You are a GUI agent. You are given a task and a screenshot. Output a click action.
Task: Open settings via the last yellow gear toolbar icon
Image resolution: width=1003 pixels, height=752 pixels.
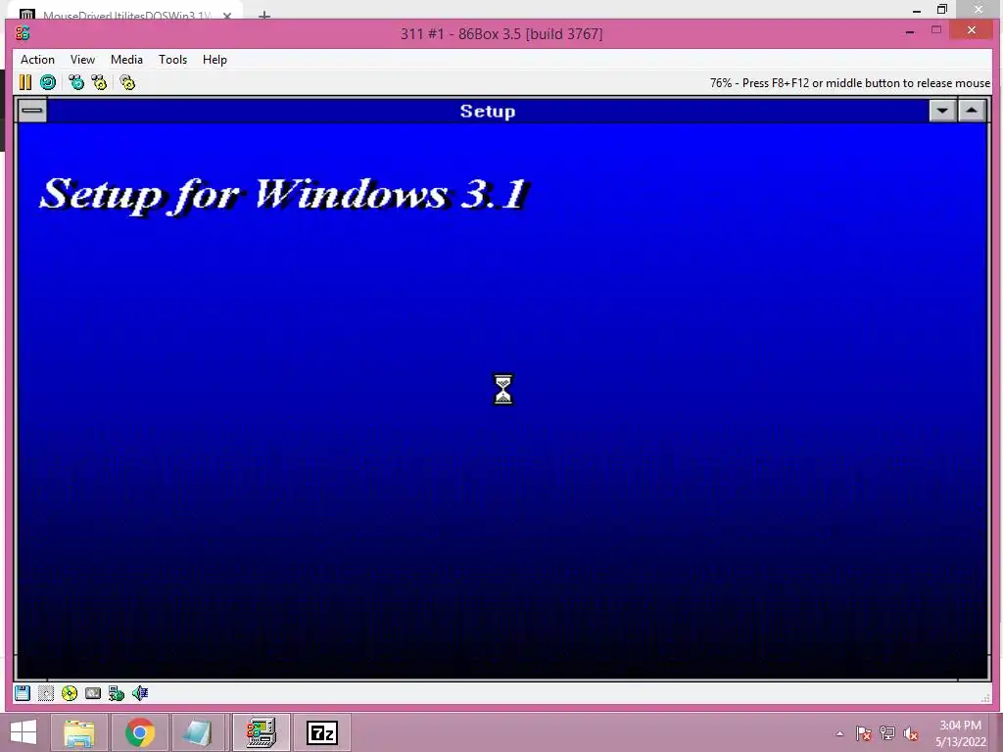point(127,82)
